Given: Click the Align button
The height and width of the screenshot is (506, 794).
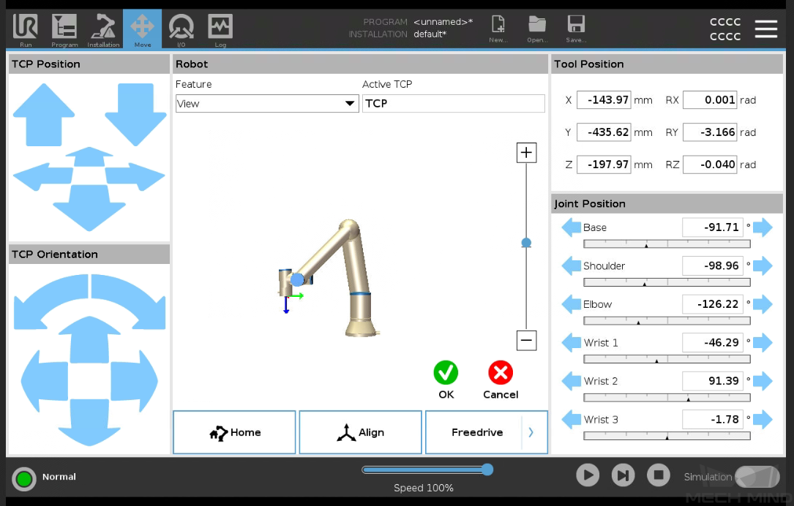Looking at the screenshot, I should point(360,432).
